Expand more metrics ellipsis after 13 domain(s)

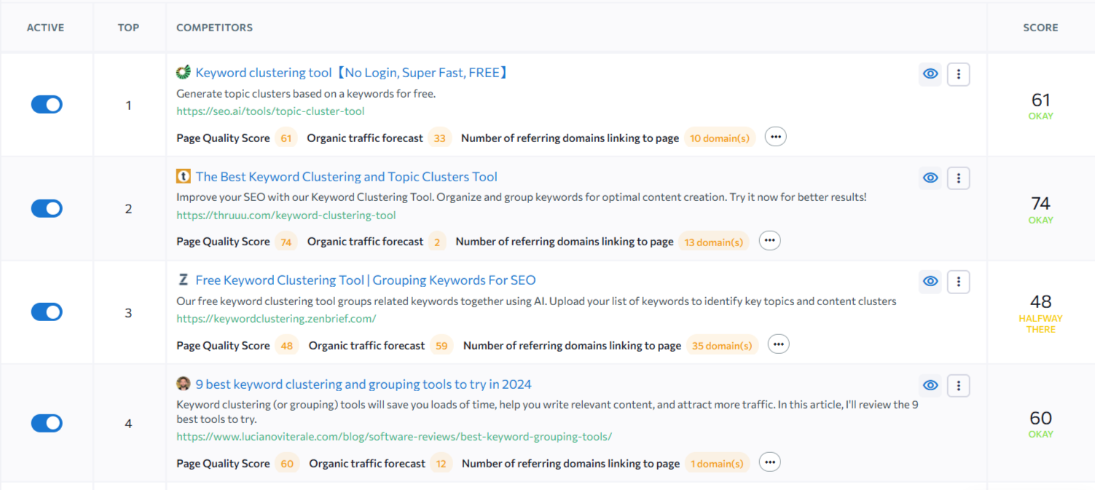(x=769, y=241)
